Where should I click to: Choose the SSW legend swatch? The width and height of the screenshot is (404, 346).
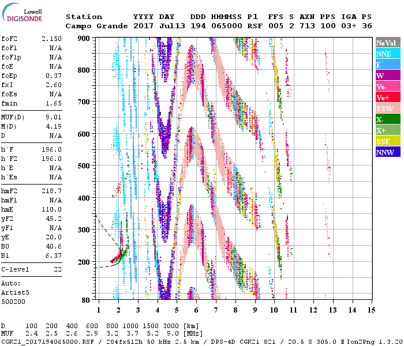tap(387, 108)
